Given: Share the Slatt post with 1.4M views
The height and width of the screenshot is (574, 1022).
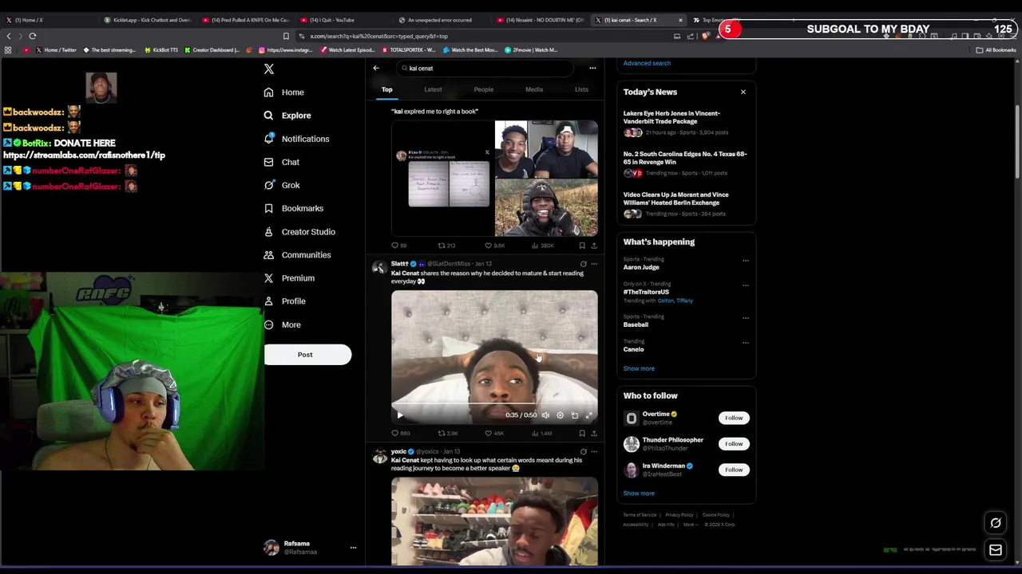Looking at the screenshot, I should click(593, 434).
